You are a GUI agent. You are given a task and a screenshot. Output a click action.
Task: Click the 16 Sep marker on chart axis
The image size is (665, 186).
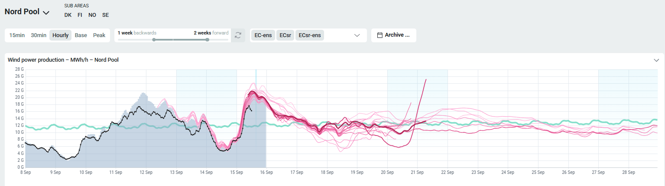pyautogui.click(x=266, y=173)
